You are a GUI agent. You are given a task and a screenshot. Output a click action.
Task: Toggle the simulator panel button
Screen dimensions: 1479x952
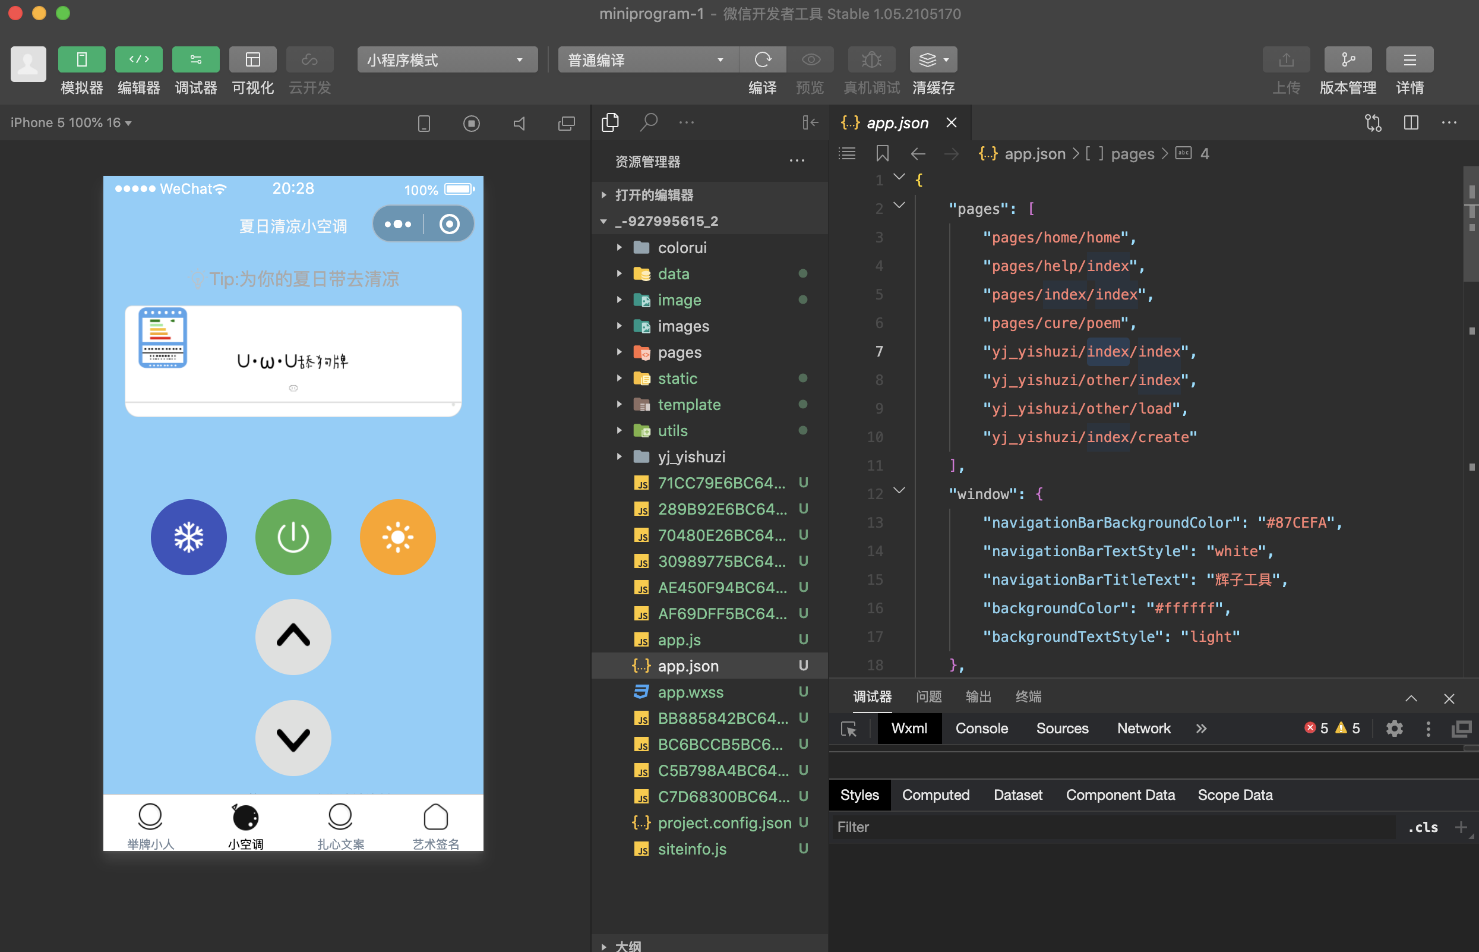81,59
